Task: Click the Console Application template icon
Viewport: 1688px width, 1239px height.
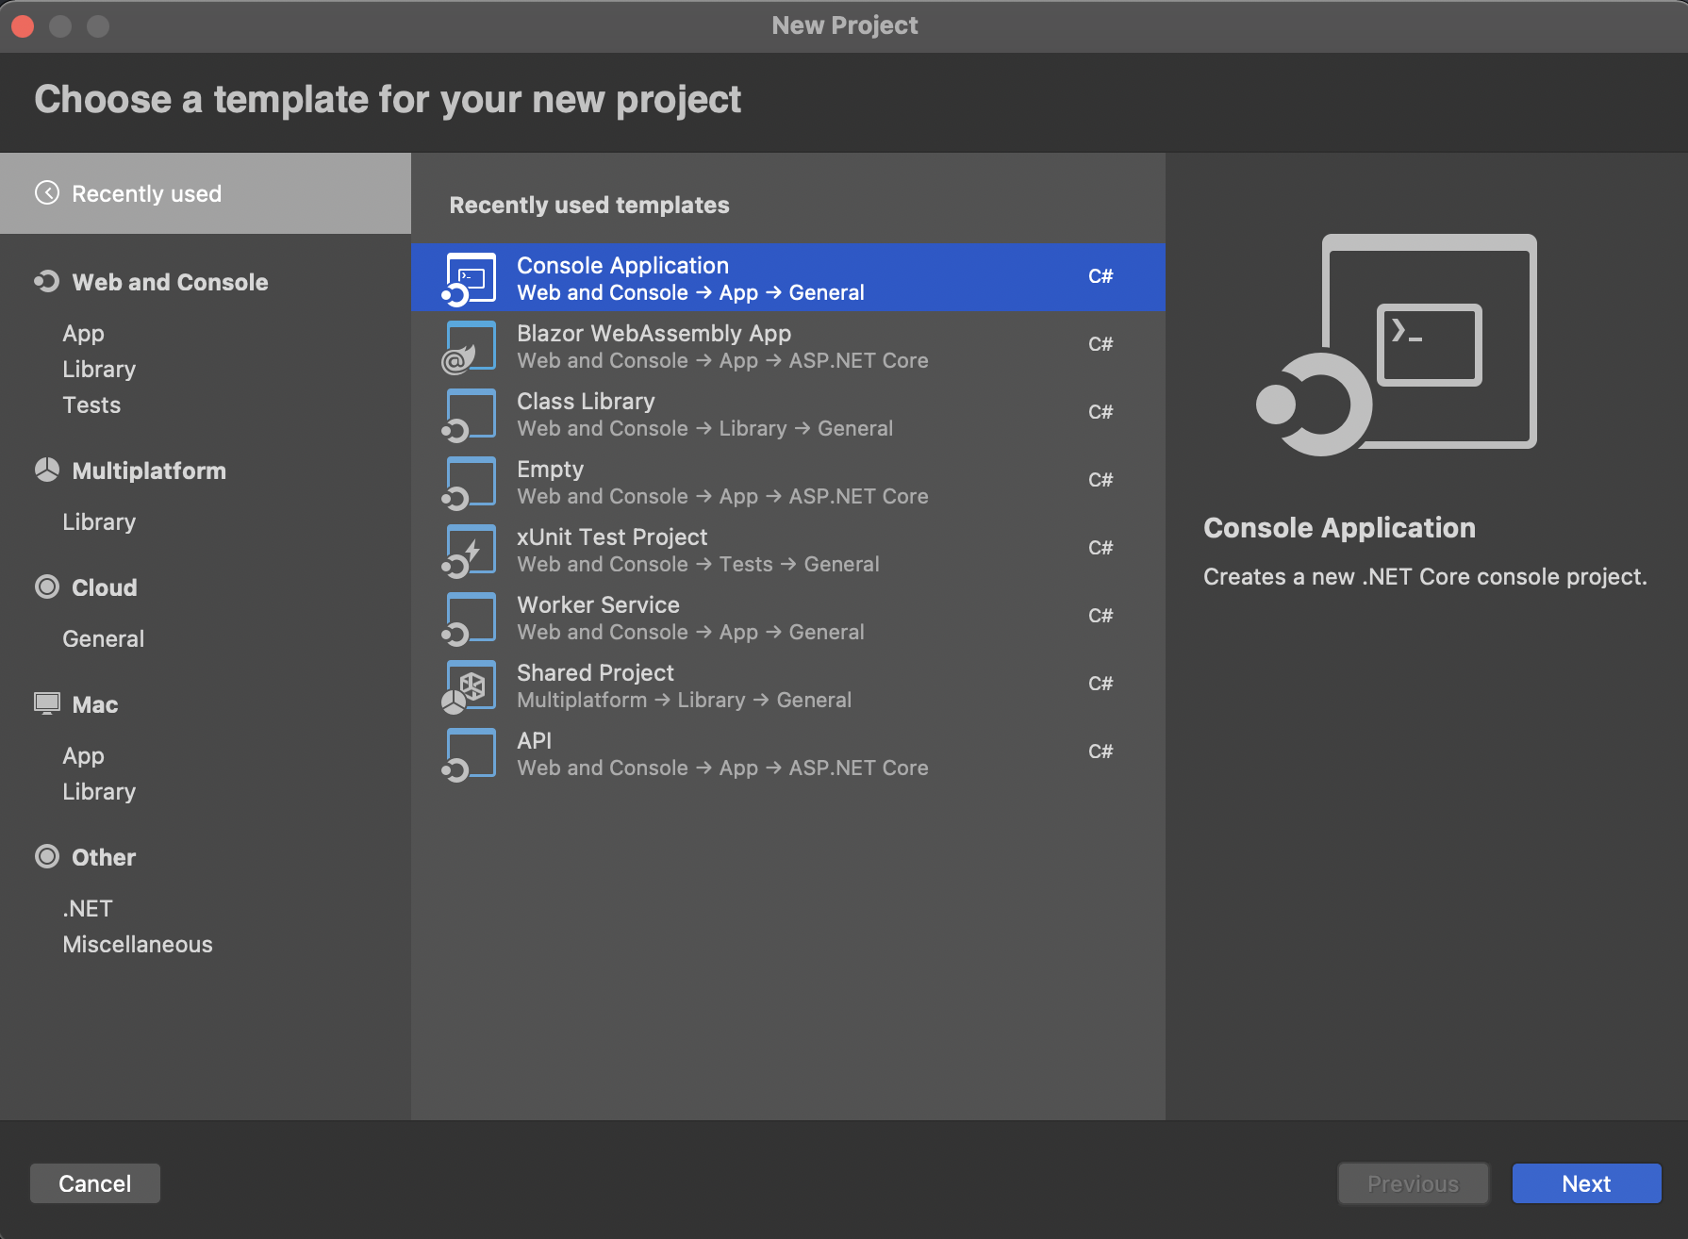Action: (x=469, y=277)
